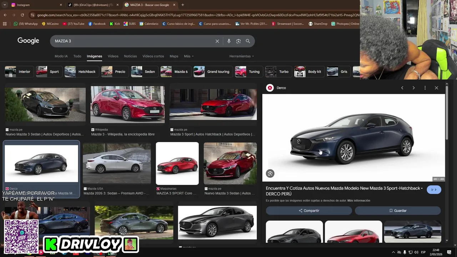Filter images by Interior chip

(x=19, y=72)
